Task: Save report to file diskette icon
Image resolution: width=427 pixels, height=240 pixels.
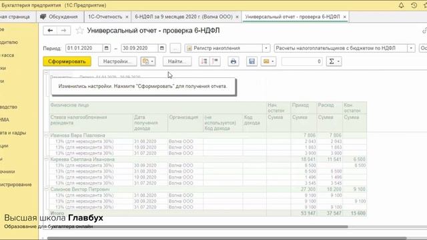Action: coord(252,61)
